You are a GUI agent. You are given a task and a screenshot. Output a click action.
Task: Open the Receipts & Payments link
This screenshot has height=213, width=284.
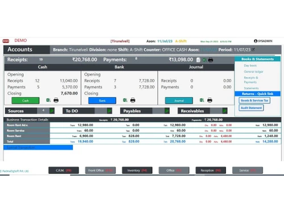tap(251, 80)
